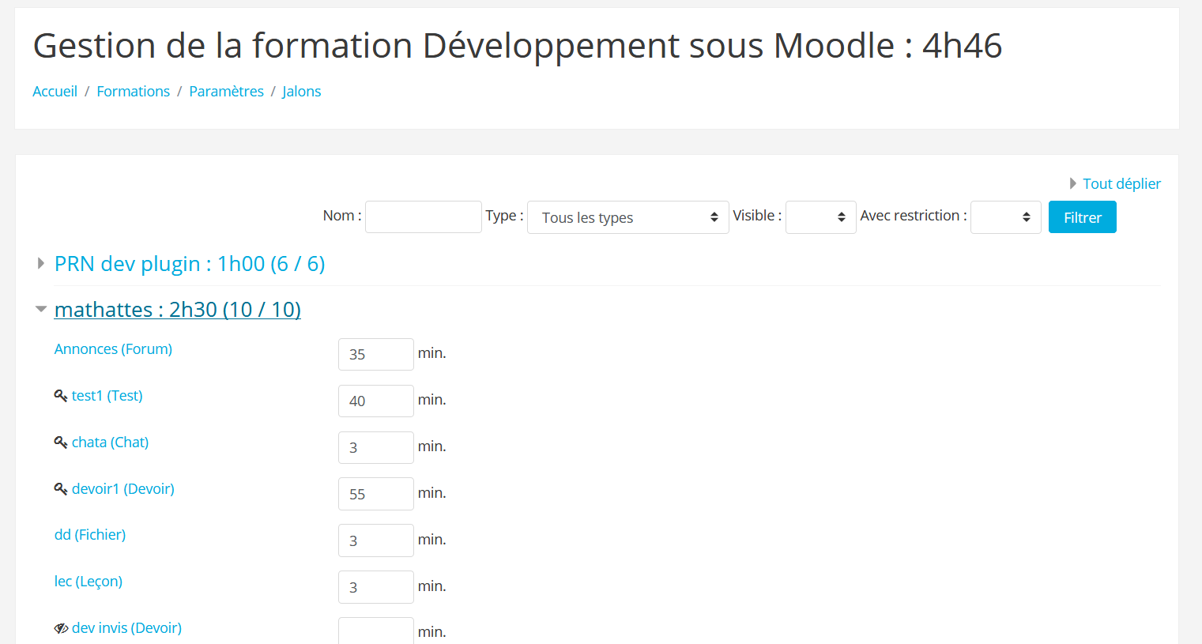The image size is (1202, 644).
Task: Click the key icon next to chata
Action: (x=61, y=443)
